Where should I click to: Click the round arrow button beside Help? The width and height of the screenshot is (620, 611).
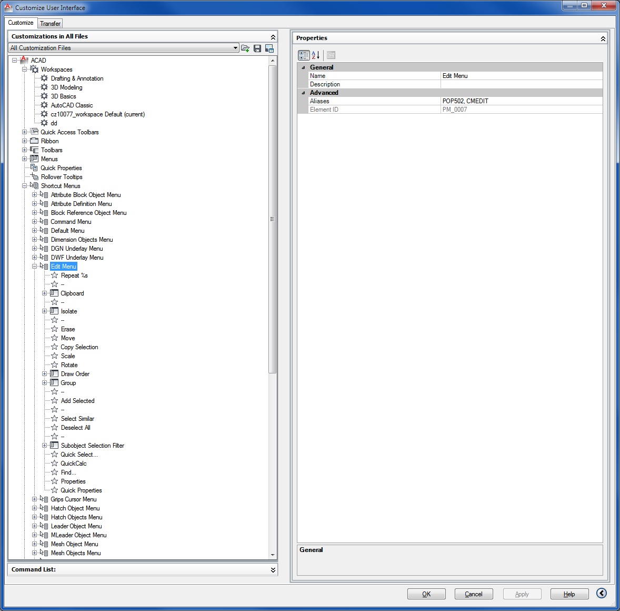tap(601, 593)
